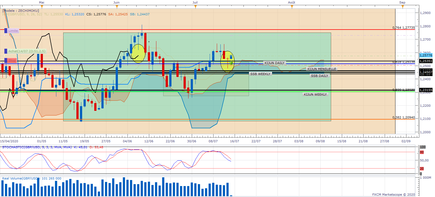Image resolution: width=435 pixels, height=197 pixels.
Task: Select the yellow ellipse drawn in July
Action: pyautogui.click(x=227, y=62)
